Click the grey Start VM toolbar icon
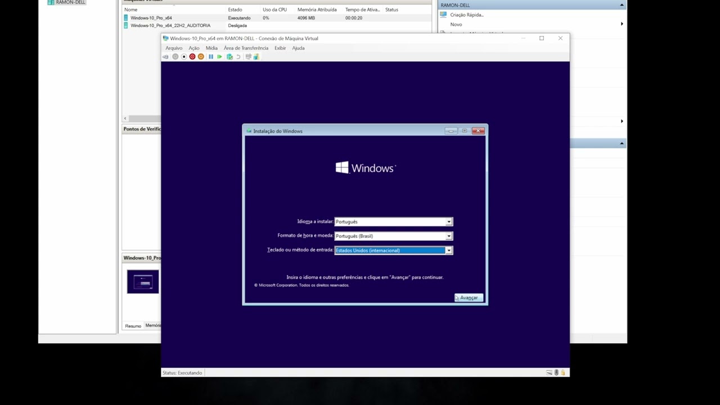This screenshot has height=405, width=720. click(x=175, y=57)
